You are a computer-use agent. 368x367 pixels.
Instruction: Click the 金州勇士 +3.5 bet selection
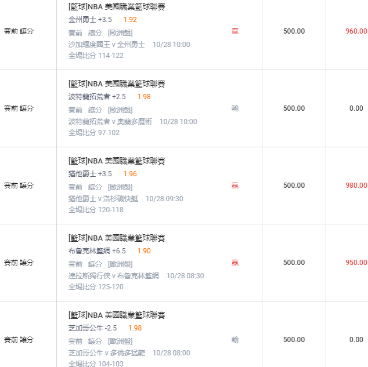pos(90,20)
